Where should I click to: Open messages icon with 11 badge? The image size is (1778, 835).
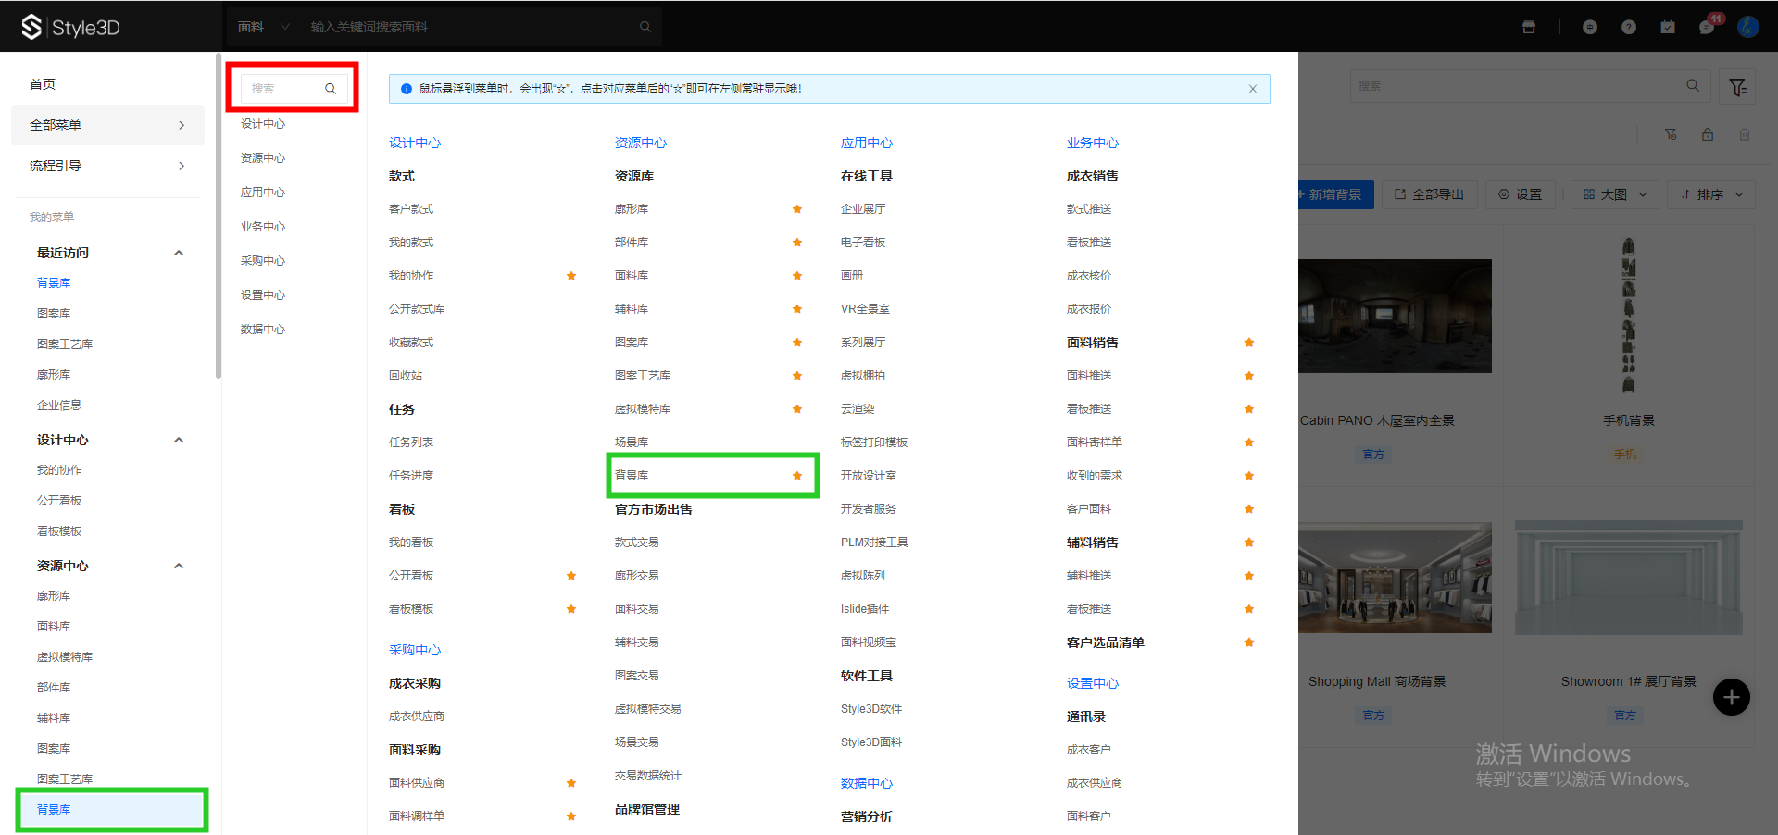point(1707,27)
